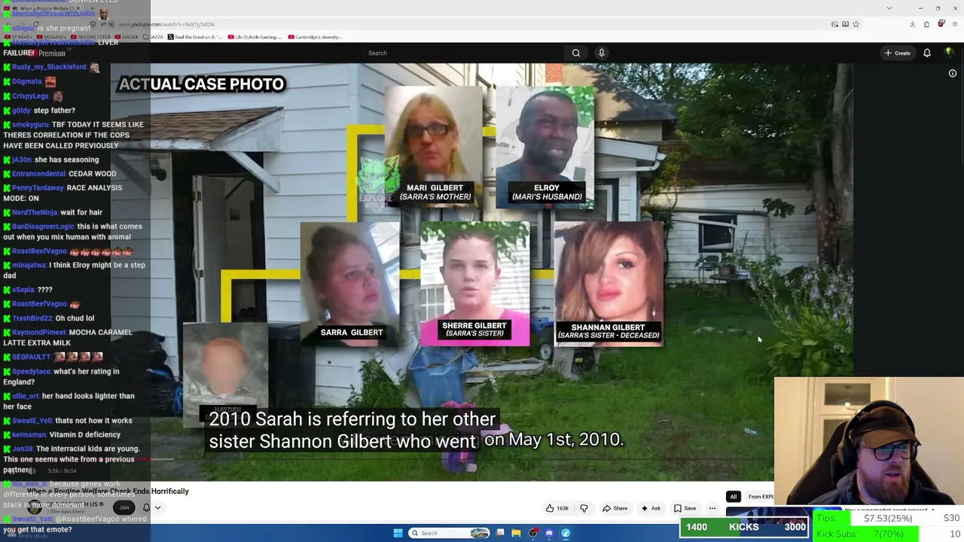Open the 'Life Outside Gaming' bookmark

(x=255, y=37)
